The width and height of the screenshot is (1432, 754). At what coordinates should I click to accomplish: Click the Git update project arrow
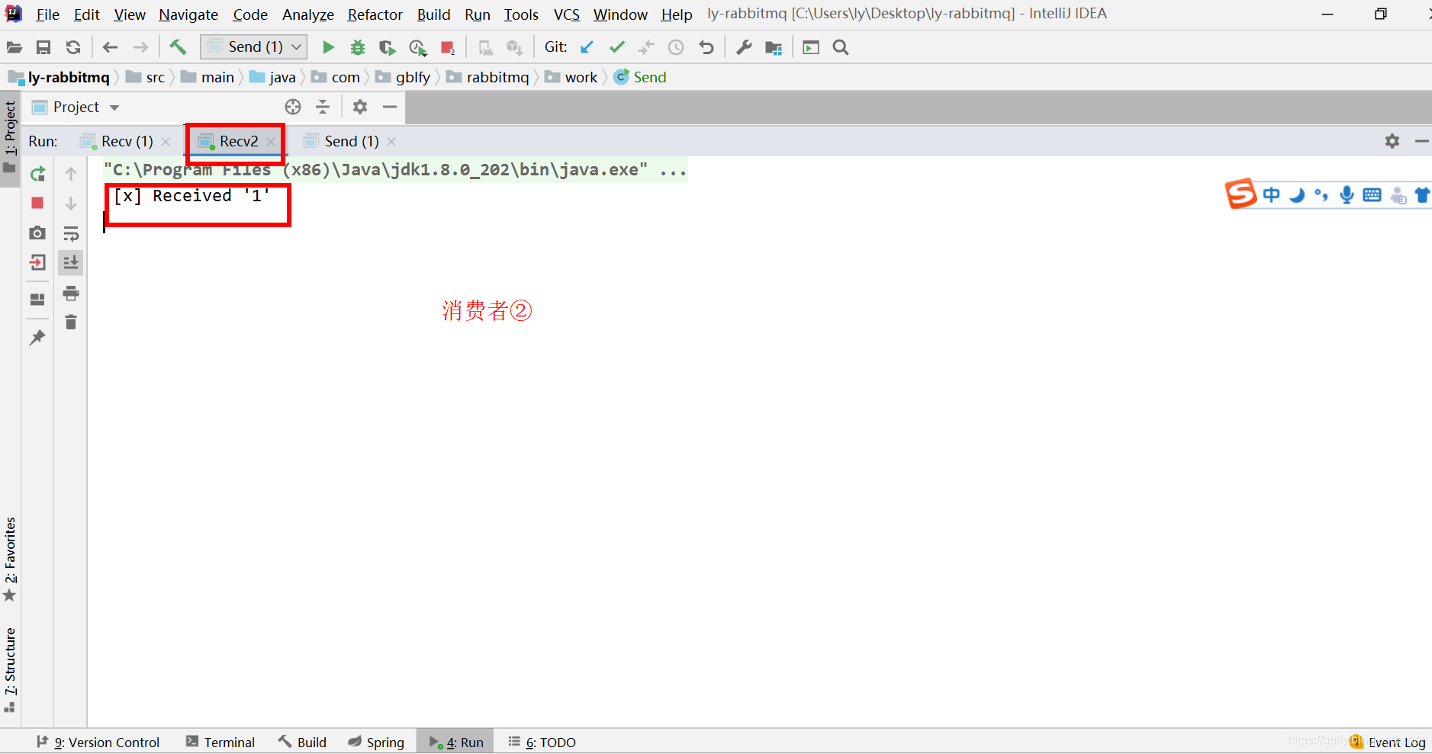587,47
